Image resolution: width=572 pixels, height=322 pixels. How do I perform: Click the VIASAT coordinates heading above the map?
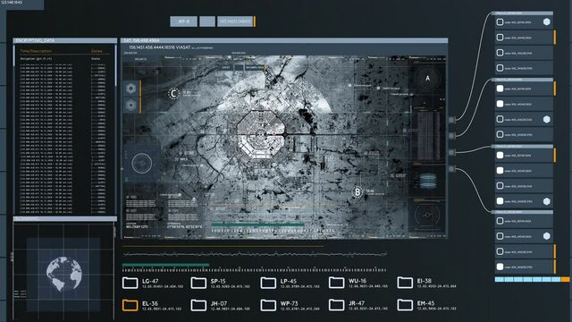[159, 47]
